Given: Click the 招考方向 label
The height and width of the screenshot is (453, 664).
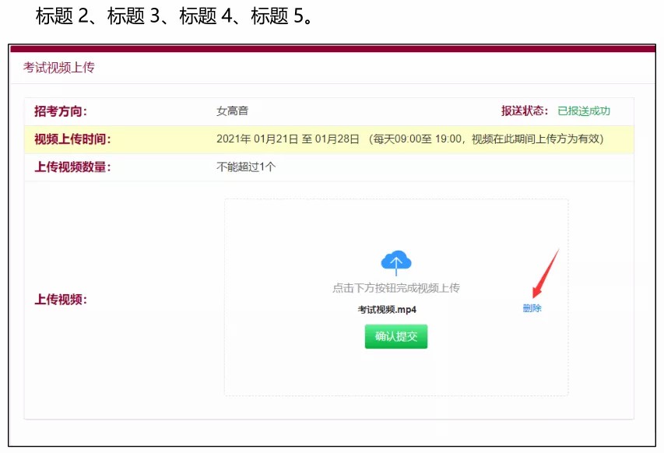Looking at the screenshot, I should [x=61, y=111].
